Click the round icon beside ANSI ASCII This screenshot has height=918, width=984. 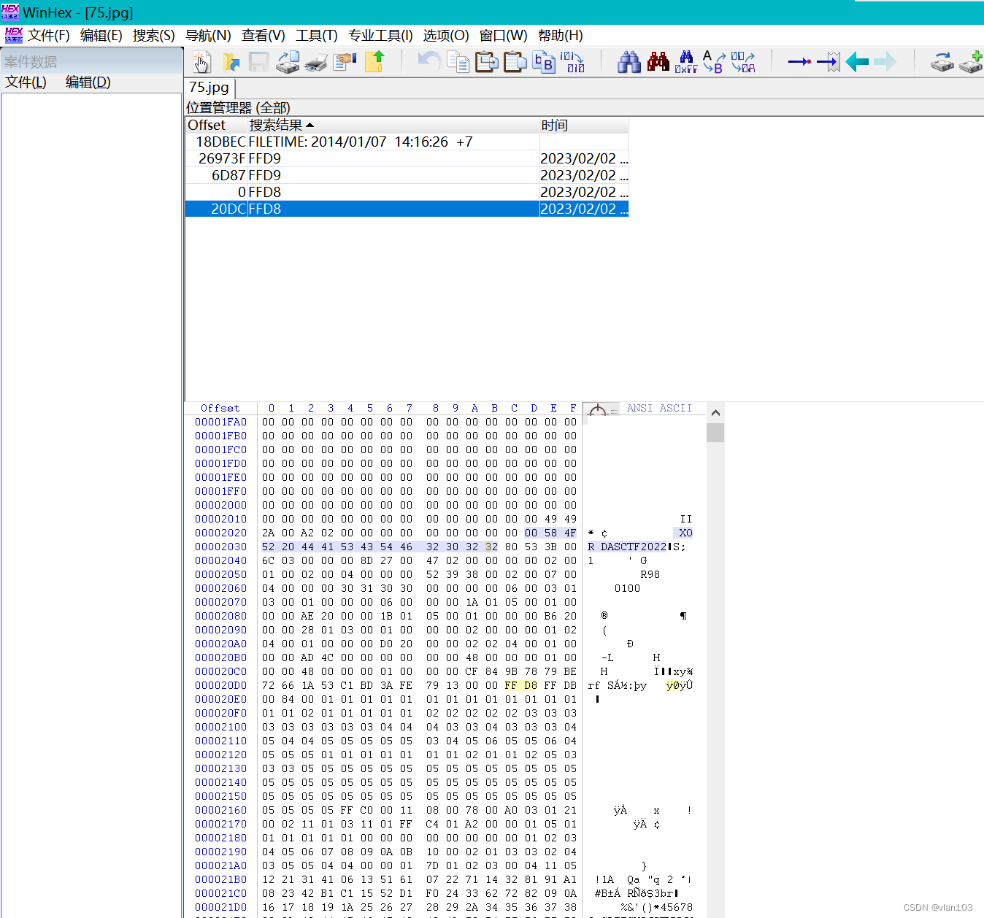598,410
